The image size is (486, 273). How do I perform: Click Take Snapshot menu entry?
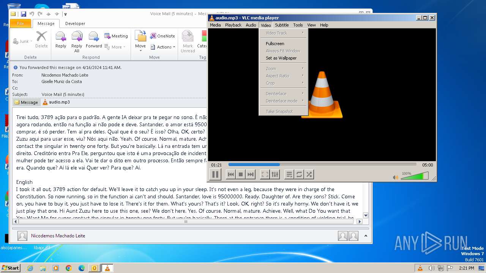[283, 111]
